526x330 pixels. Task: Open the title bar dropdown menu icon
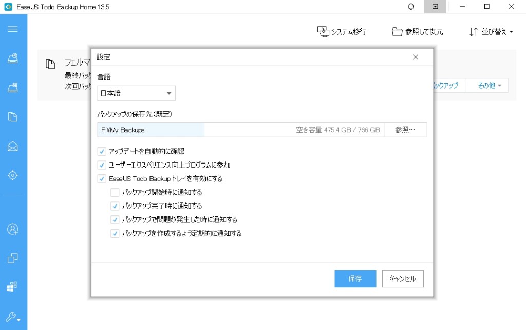[435, 7]
